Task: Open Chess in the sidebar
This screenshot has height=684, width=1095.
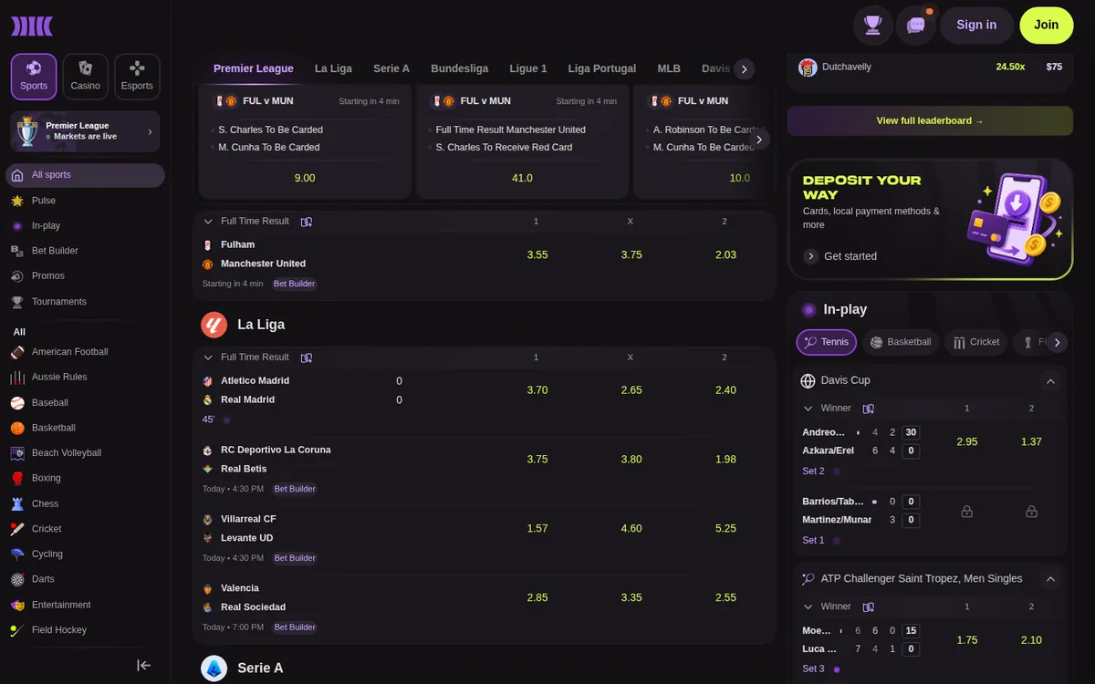Action: click(45, 503)
